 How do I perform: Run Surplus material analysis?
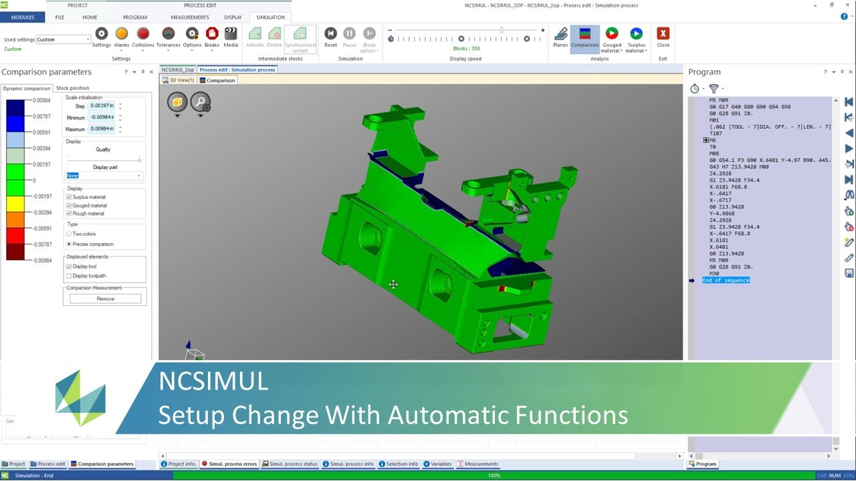coord(637,33)
